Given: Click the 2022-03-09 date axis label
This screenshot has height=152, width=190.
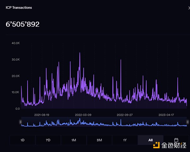Looking at the screenshot, I should [83, 115].
